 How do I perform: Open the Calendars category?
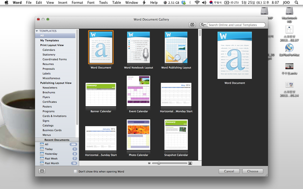(49, 50)
